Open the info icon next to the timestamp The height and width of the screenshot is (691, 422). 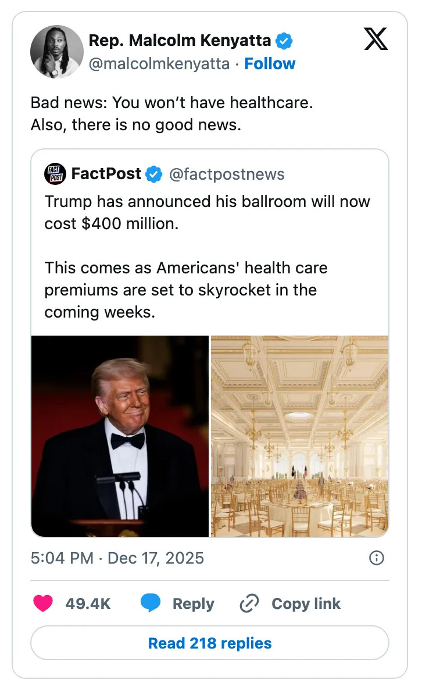click(376, 558)
